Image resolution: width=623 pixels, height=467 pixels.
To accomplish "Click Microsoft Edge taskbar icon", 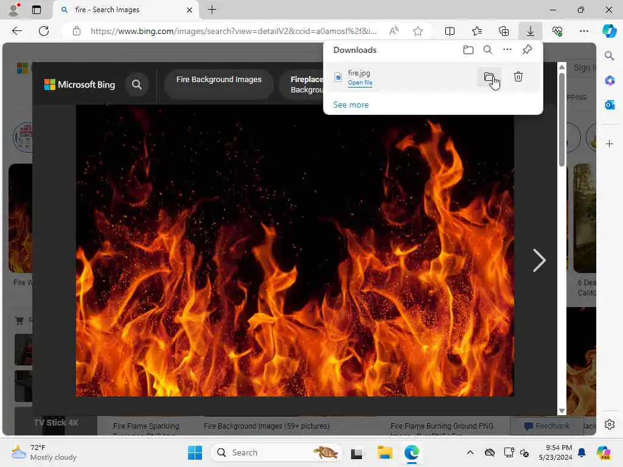I will click(412, 452).
